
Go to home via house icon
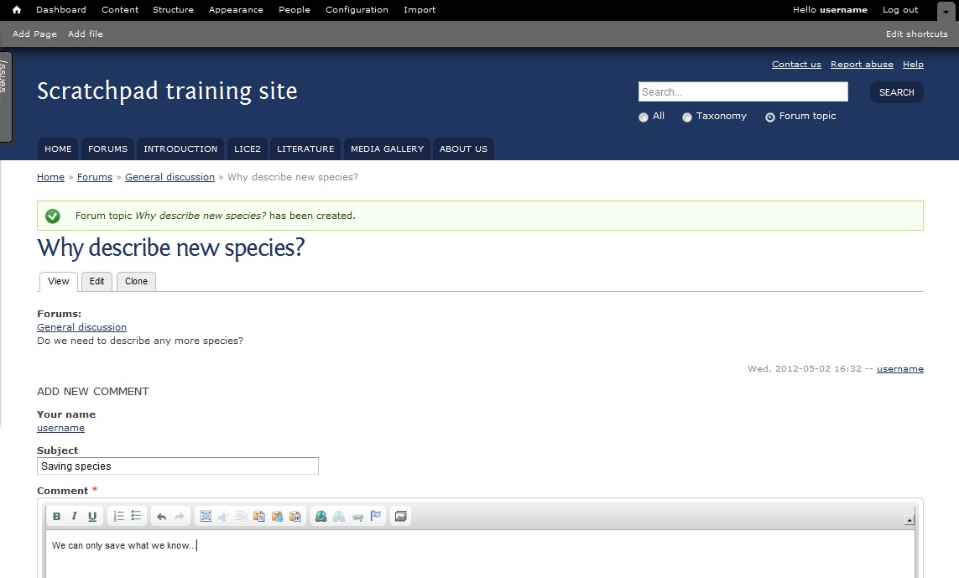click(17, 10)
